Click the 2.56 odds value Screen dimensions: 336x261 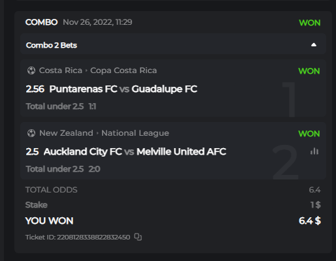point(35,89)
